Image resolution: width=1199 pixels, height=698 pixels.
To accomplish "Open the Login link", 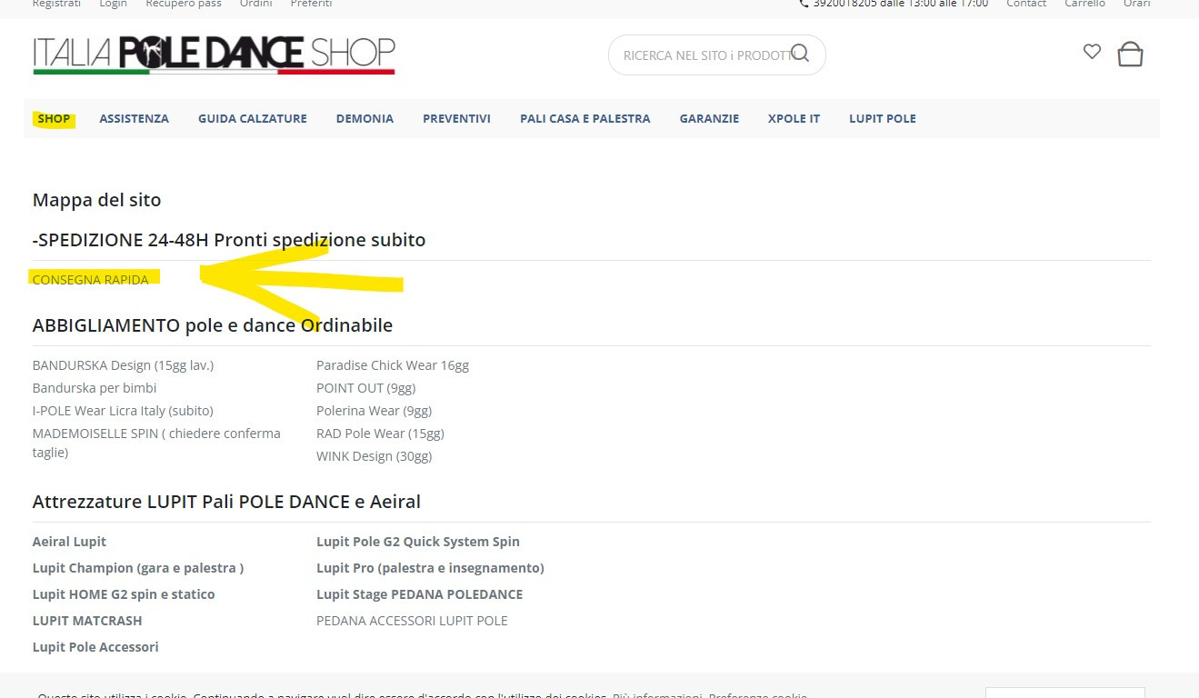I will coord(113,4).
